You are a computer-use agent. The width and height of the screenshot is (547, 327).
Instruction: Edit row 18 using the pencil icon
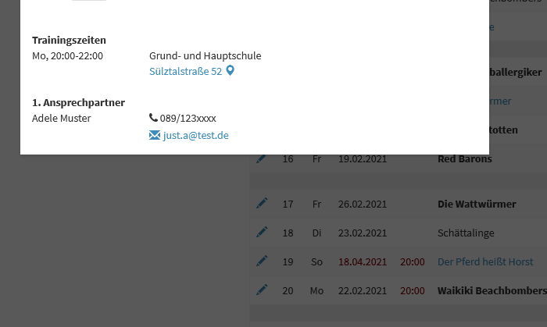click(x=262, y=232)
